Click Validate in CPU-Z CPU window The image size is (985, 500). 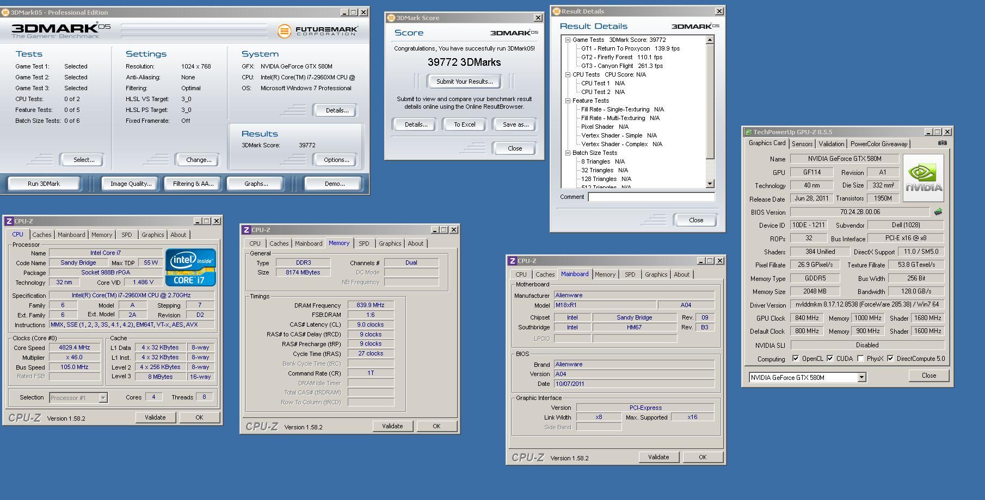pyautogui.click(x=155, y=417)
